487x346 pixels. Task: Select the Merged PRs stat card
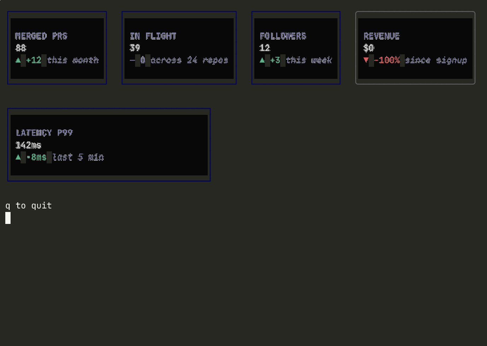pyautogui.click(x=57, y=48)
